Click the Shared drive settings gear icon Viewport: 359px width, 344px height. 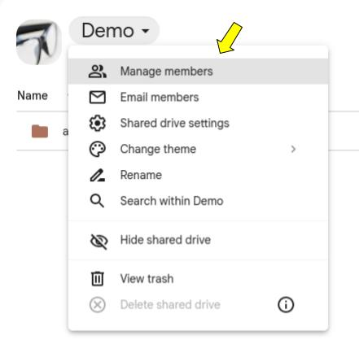(98, 124)
